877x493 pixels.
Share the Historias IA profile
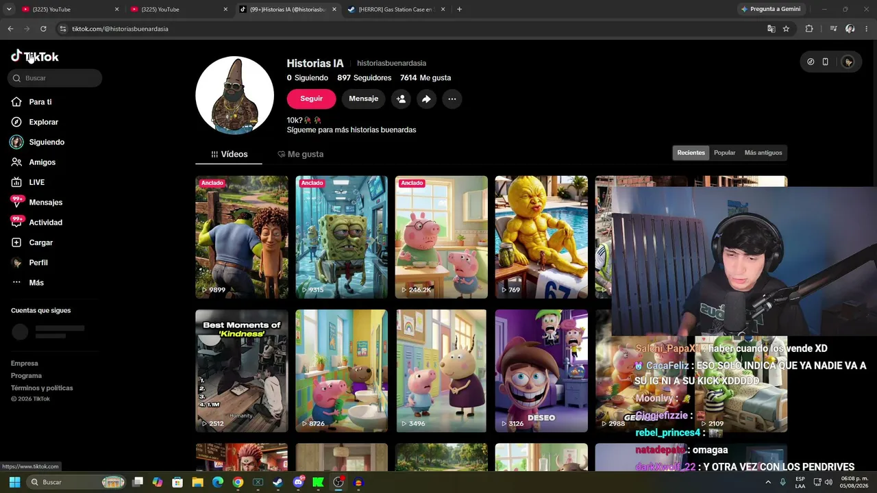coord(426,99)
